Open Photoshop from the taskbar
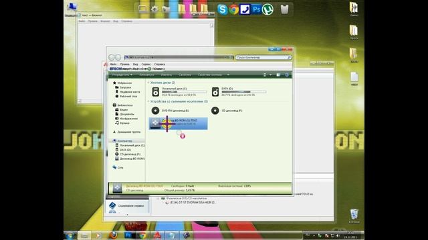The image size is (428, 240). [128, 235]
